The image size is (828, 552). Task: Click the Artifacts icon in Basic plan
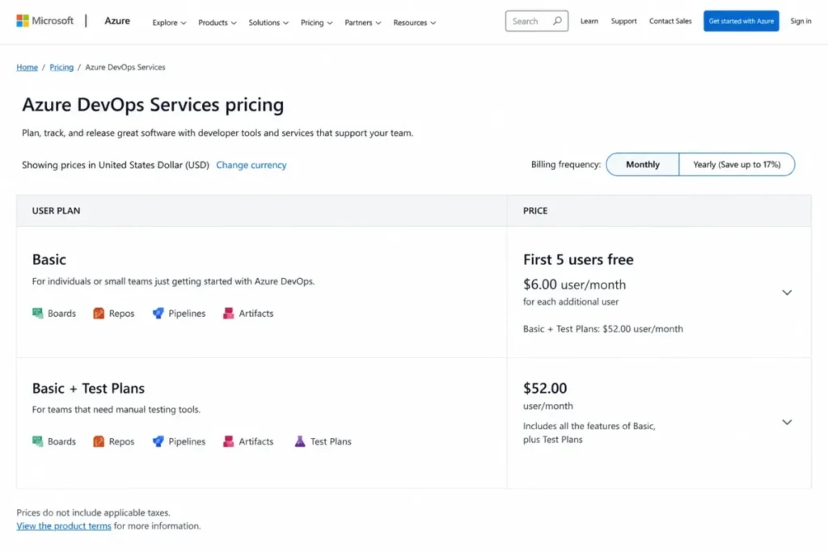228,313
